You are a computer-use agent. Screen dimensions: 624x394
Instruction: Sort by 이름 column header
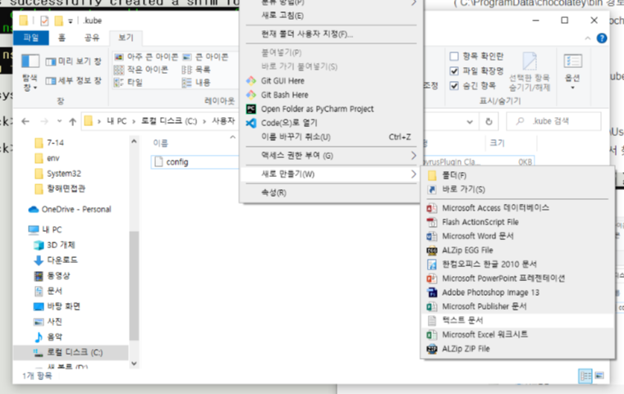pyautogui.click(x=161, y=143)
